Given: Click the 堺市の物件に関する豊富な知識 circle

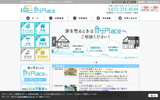Looking at the screenshot, I should tap(78, 49).
